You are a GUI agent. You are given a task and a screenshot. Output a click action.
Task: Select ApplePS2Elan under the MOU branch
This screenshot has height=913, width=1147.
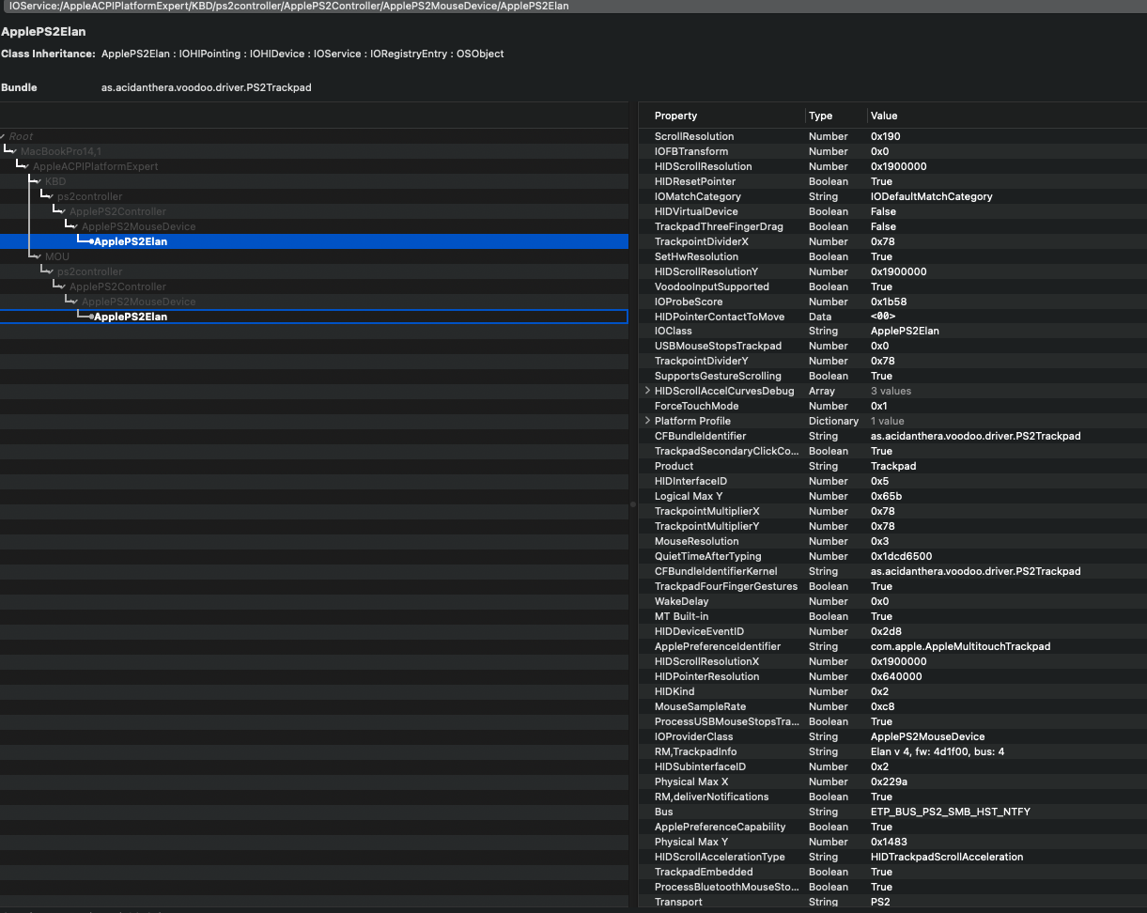pyautogui.click(x=132, y=317)
